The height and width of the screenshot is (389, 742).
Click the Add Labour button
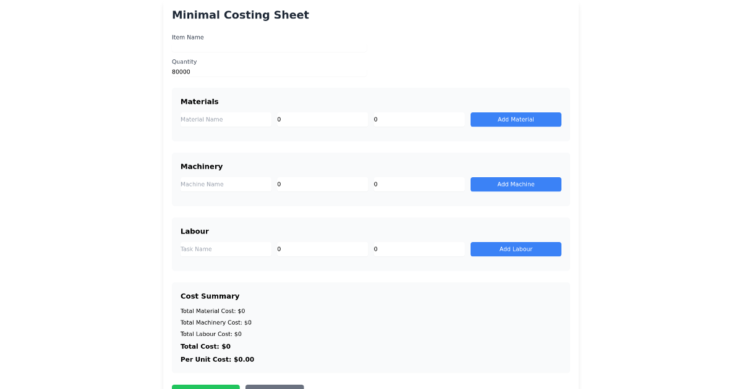[x=516, y=249]
